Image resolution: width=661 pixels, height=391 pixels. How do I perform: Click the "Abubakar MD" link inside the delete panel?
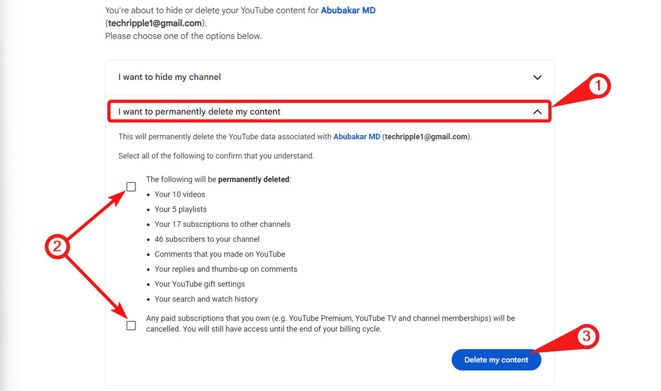(356, 137)
